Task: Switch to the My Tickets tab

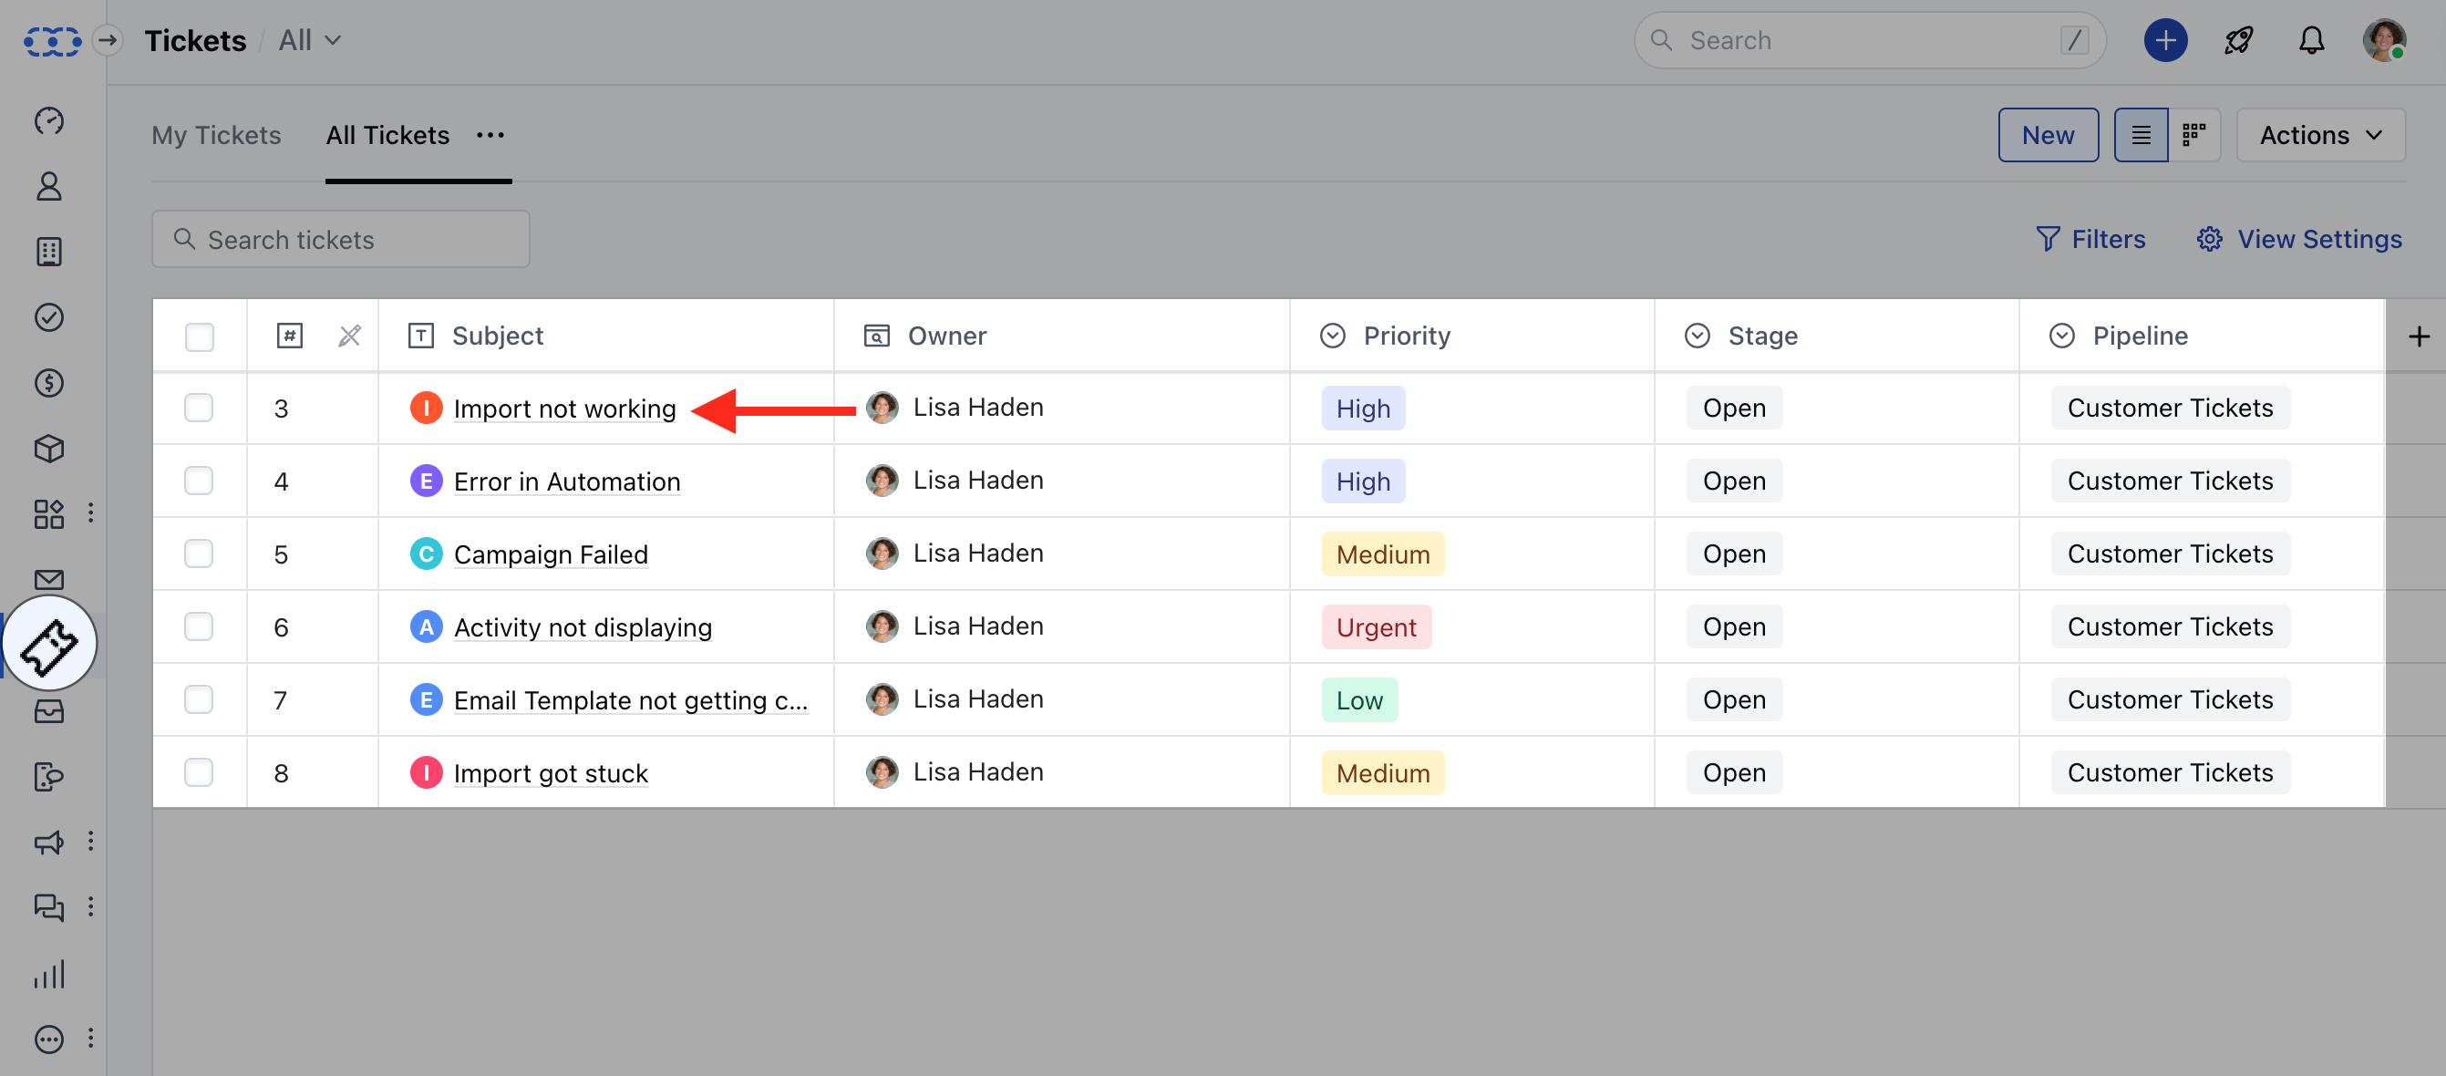Action: (216, 135)
